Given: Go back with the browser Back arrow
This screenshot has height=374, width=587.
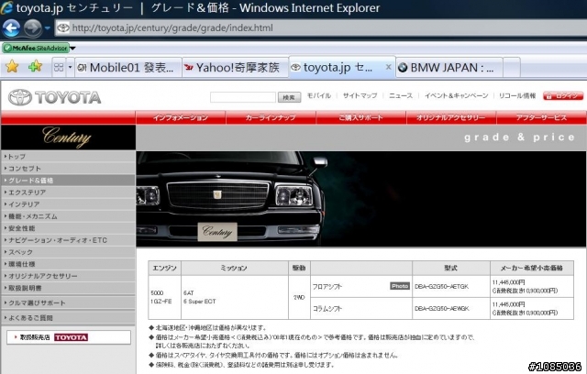Looking at the screenshot, I should (x=11, y=27).
